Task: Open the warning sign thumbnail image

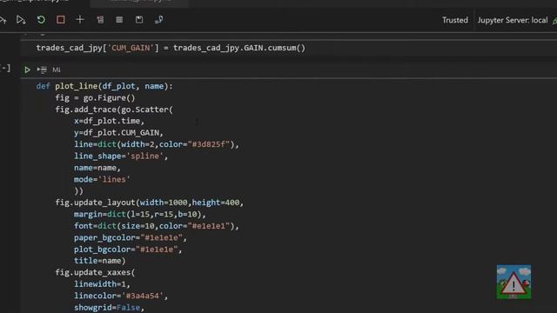Action: pos(513,282)
